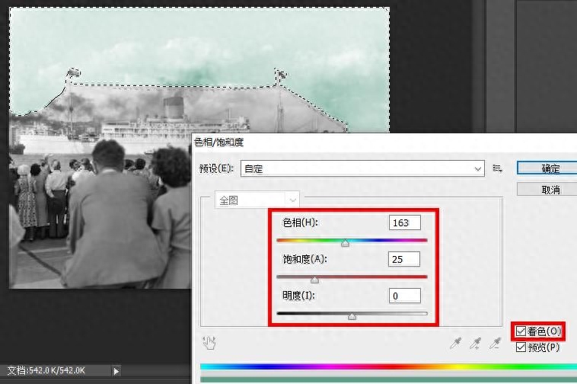Open the 预设(E) preset dropdown

tap(362, 168)
